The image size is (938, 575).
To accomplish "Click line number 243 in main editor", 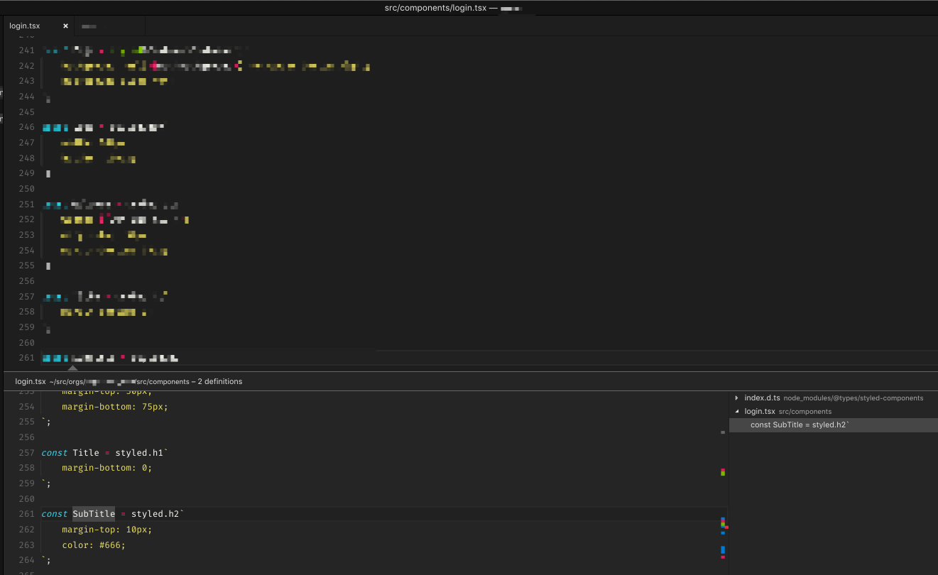I will pos(26,81).
